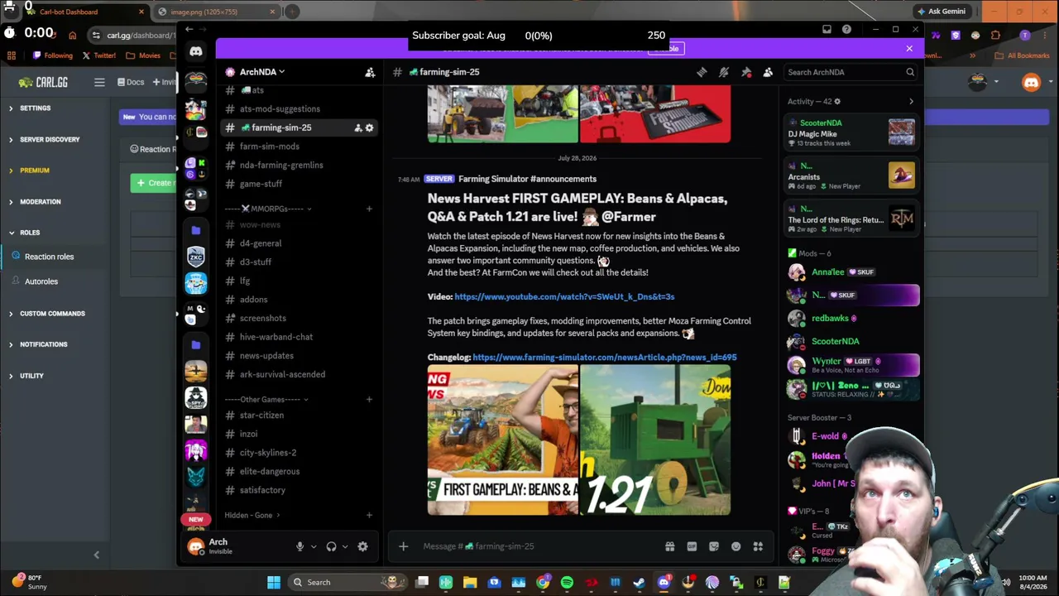Open the sticker picker

point(713,546)
